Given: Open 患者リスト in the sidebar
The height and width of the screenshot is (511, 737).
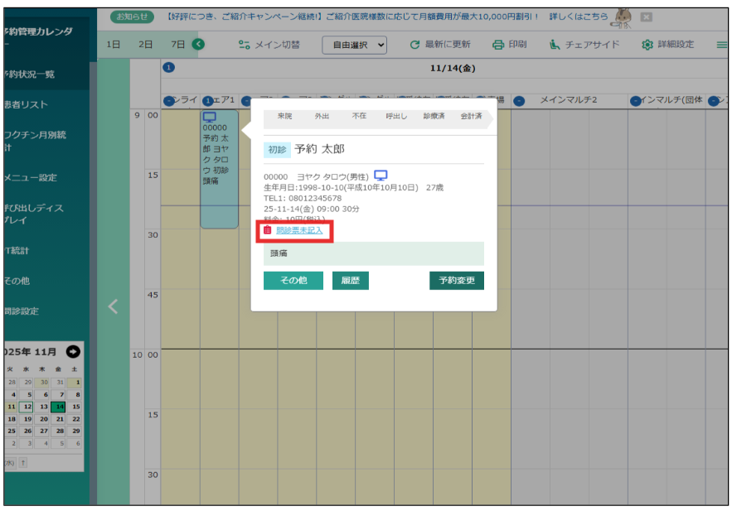Looking at the screenshot, I should 27,105.
